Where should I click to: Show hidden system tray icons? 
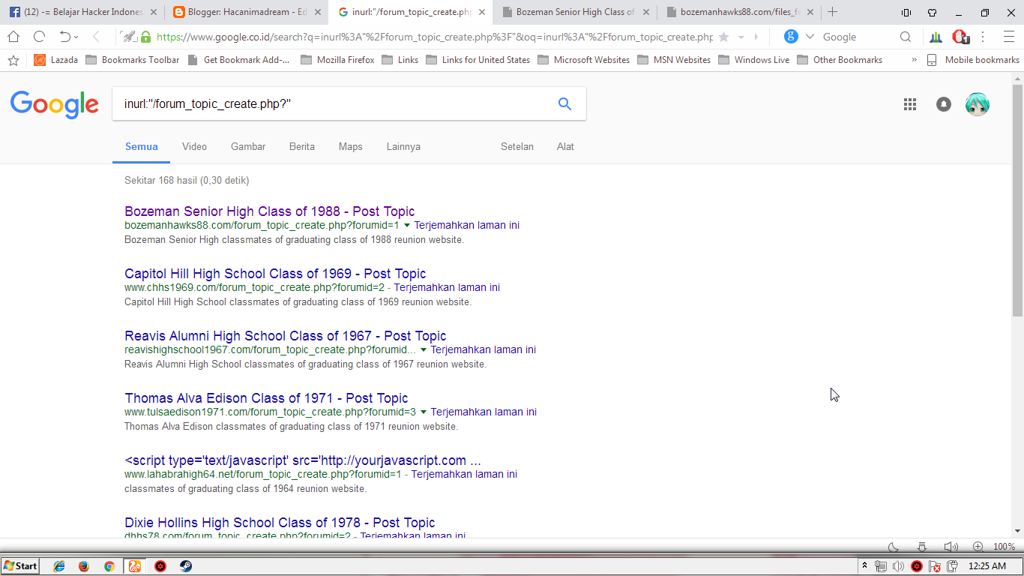(864, 566)
